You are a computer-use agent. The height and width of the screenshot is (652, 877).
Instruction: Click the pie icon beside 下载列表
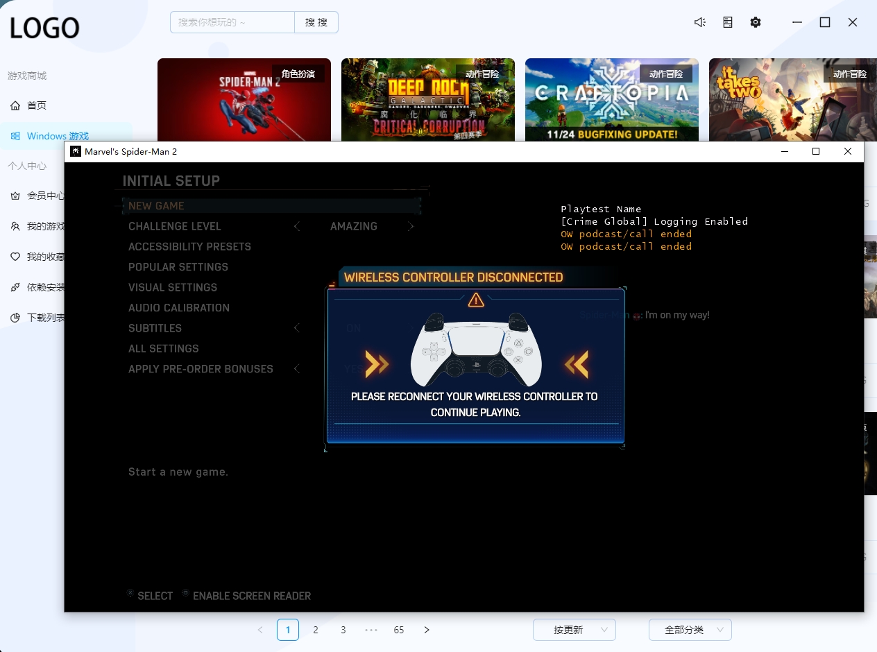[x=15, y=318]
